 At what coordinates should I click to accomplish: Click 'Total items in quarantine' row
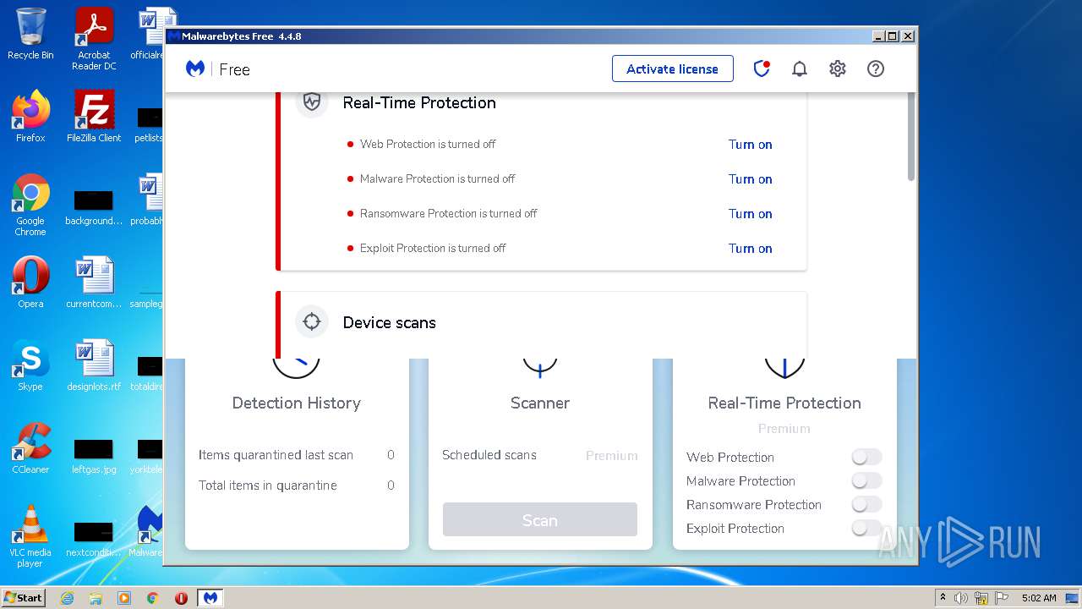point(296,486)
